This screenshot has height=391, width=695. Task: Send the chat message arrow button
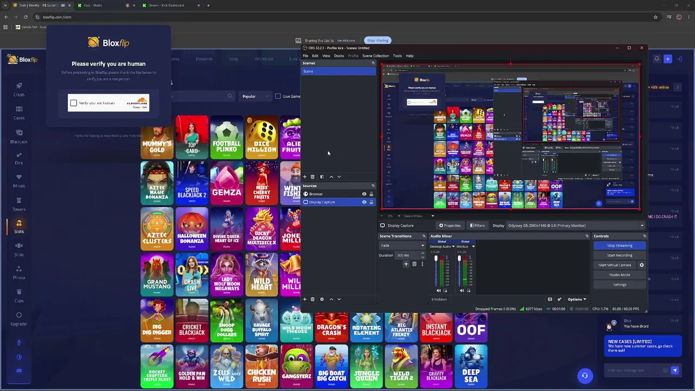click(675, 370)
